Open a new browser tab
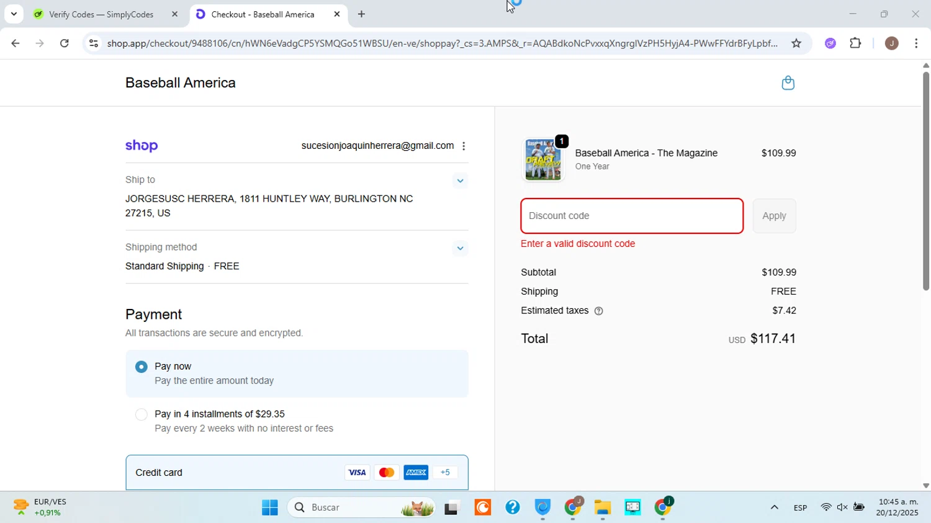Viewport: 931px width, 523px height. [362, 14]
